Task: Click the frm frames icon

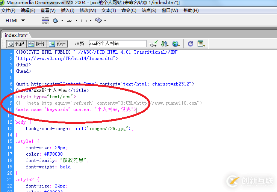Action: [x=84, y=21]
